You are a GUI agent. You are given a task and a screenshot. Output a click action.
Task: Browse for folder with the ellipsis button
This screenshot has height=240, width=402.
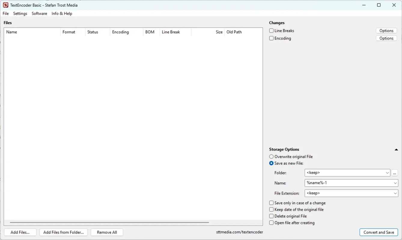395,173
